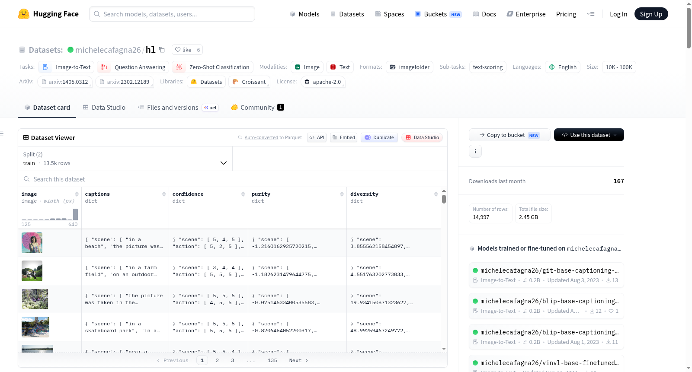Click the Hugging Face logo icon

[x=24, y=14]
